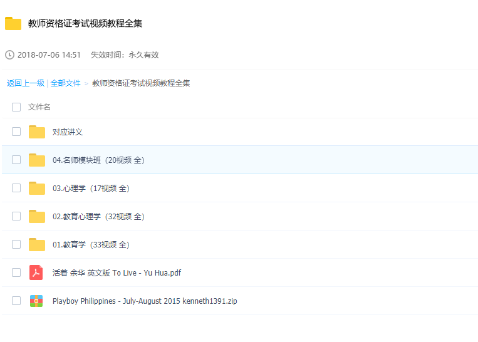
Task: Open folder icon for 03.心理学
Action: tap(37, 188)
